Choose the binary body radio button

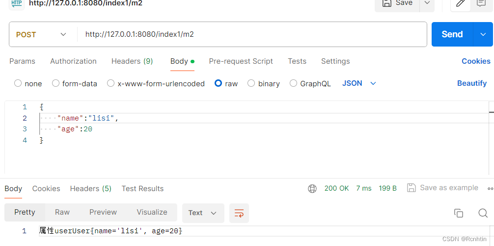click(251, 83)
